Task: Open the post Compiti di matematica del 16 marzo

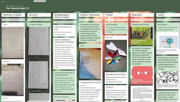Action: tap(64, 82)
